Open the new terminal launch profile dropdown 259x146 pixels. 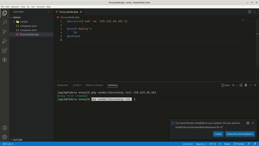pyautogui.click(x=236, y=85)
